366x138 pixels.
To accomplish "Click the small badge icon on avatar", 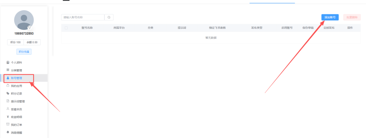I will [29, 27].
